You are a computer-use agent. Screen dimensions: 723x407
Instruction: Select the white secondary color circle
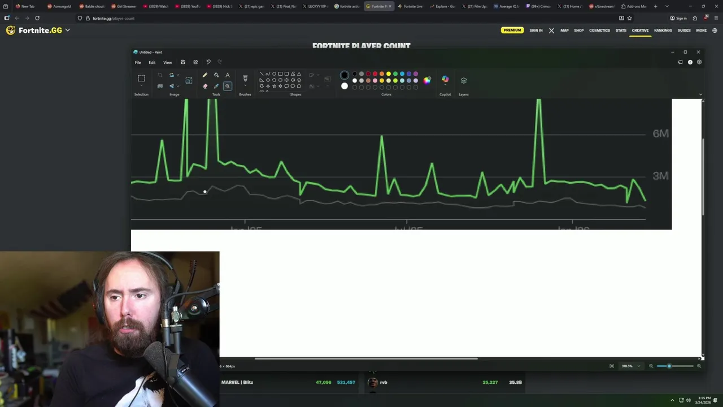(x=345, y=86)
